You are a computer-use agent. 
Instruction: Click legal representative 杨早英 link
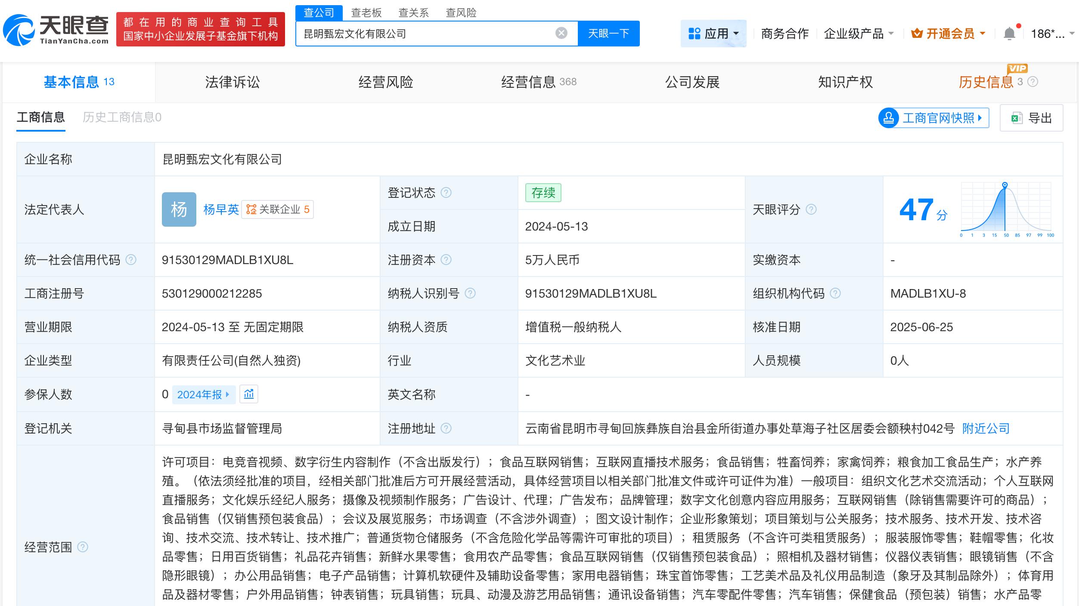[220, 209]
